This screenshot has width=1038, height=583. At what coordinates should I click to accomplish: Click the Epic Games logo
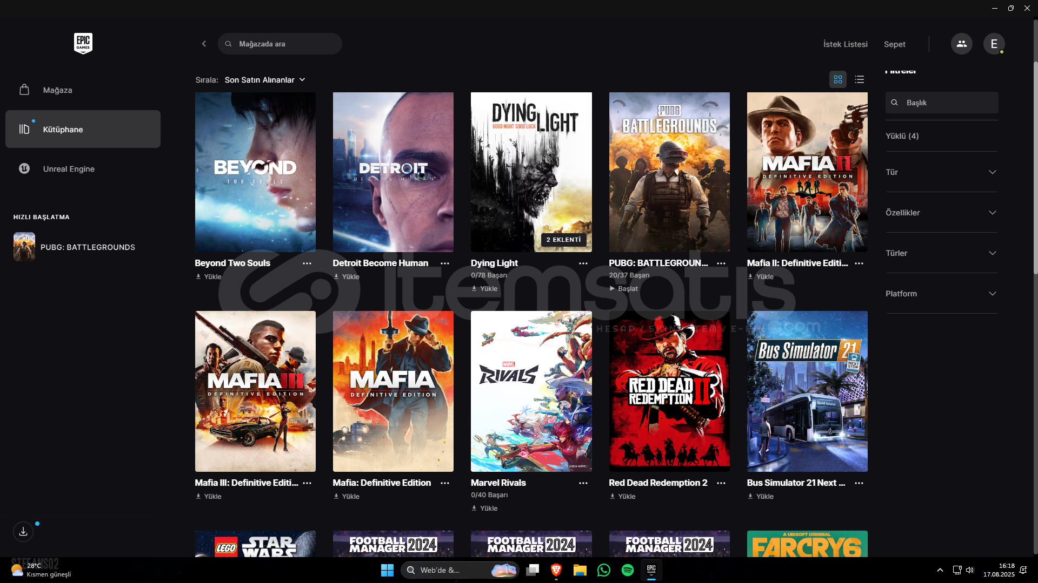point(83,43)
